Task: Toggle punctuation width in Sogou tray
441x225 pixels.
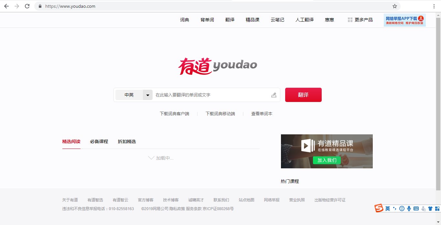Action: 394,208
